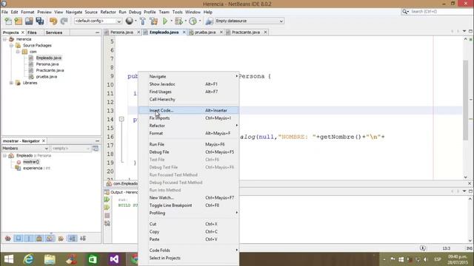Toggle Show Static Members filter in Navigator
This screenshot has height=266, width=474.
[x=29, y=239]
